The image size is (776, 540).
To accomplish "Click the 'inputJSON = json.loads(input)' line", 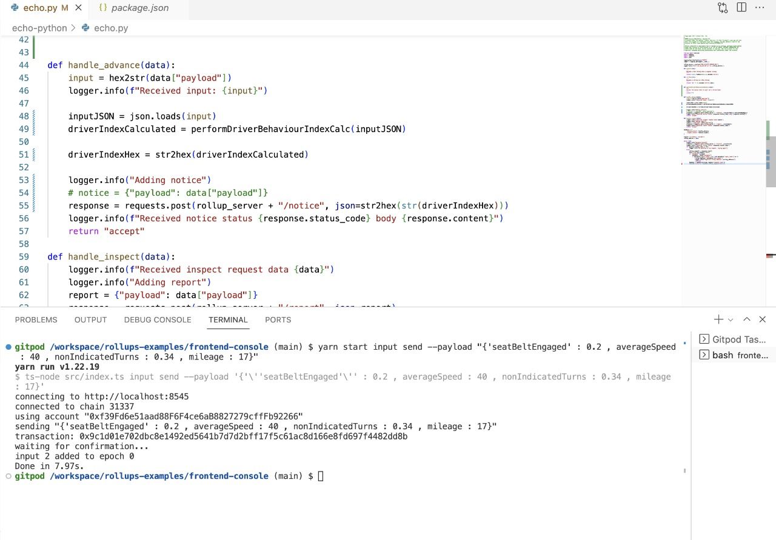I will point(142,116).
